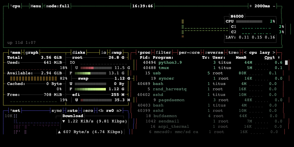Toggle swap display in memory box
Viewport: 294px width, 147px height.
[117, 52]
